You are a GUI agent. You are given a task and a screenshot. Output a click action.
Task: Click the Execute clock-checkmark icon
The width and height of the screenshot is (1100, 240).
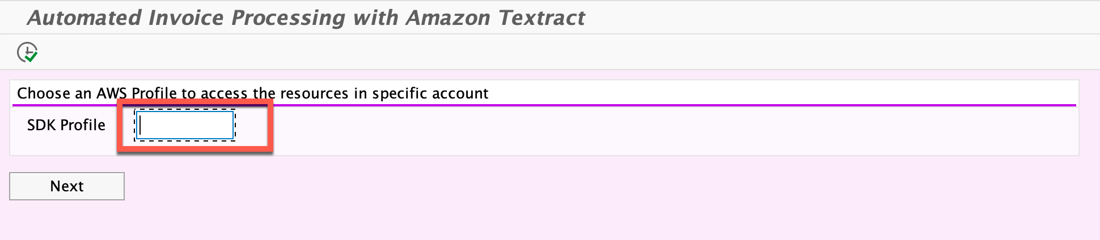(x=27, y=52)
